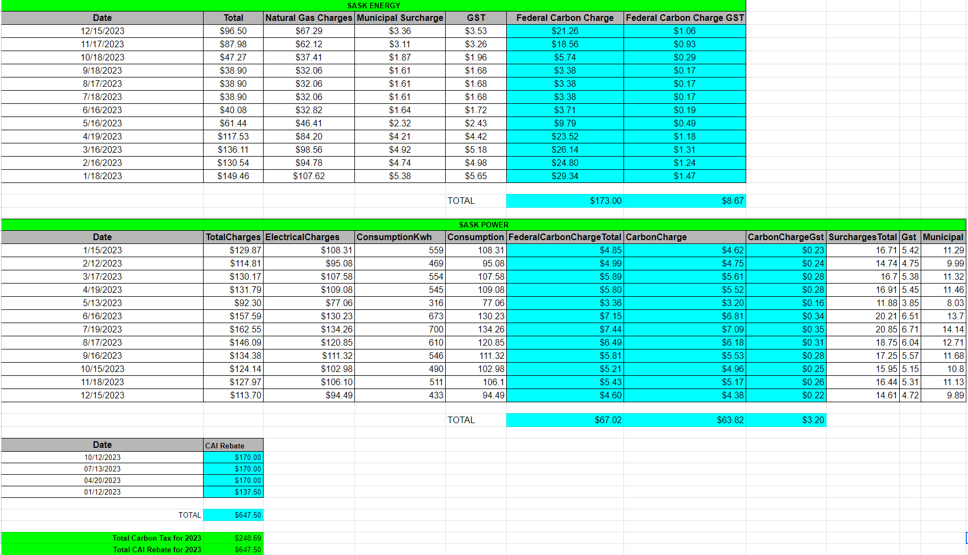Click the $67.02 TOTAL cell for SASK POWER
The height and width of the screenshot is (555, 968).
(x=565, y=420)
